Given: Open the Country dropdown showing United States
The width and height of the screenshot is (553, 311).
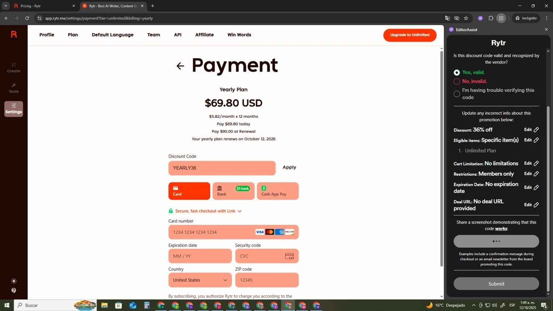Looking at the screenshot, I should point(200,280).
